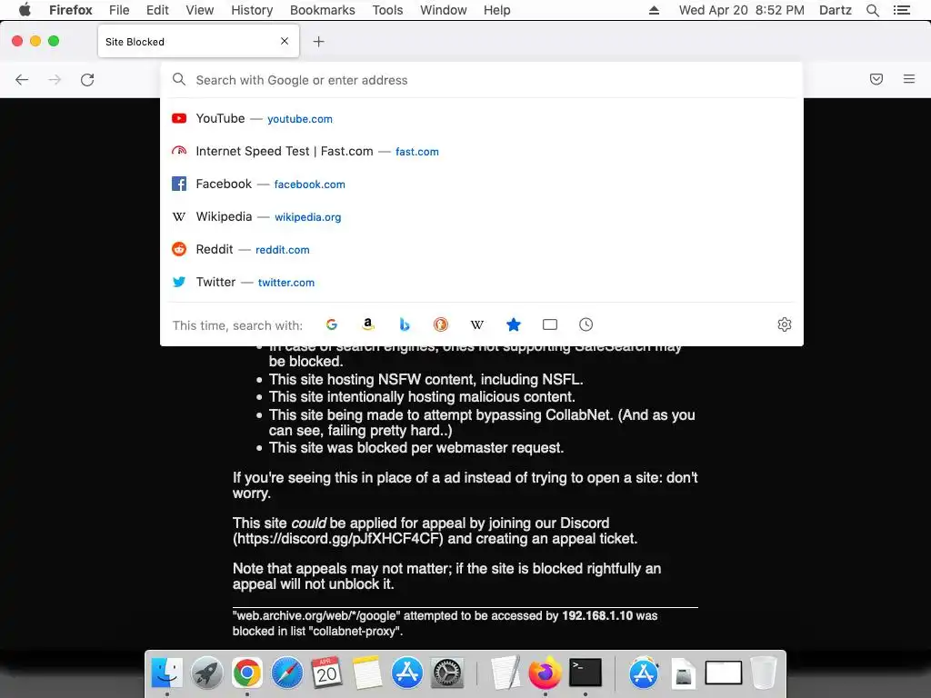The width and height of the screenshot is (931, 698).
Task: Open the Facebook suggestion
Action: coord(482,184)
